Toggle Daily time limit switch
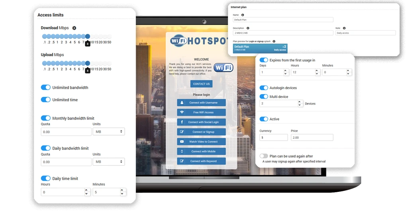This screenshot has height=211, width=408. [46, 178]
